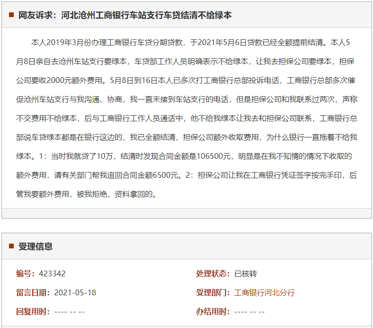
Task: Click the 回复用时 label
Action: 33,311
